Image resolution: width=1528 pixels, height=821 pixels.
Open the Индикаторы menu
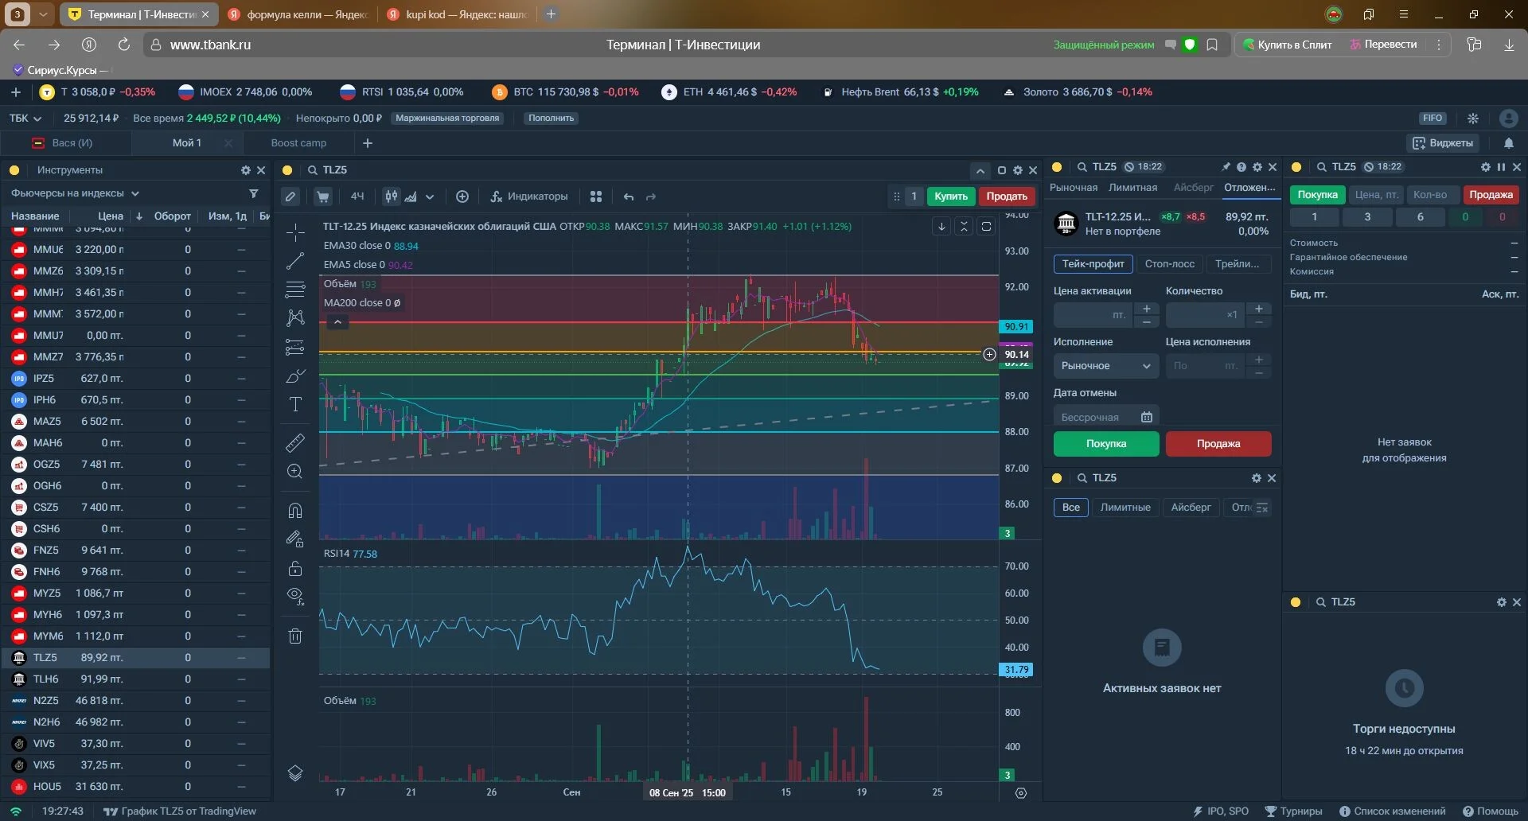(x=529, y=196)
